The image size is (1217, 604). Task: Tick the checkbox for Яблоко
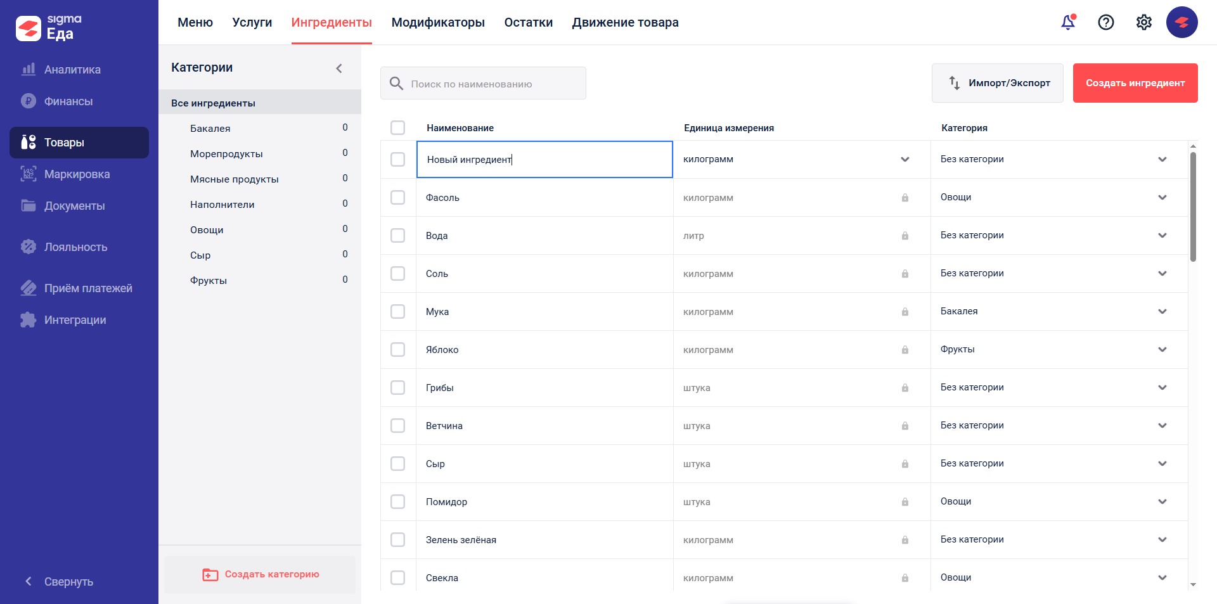pyautogui.click(x=398, y=350)
